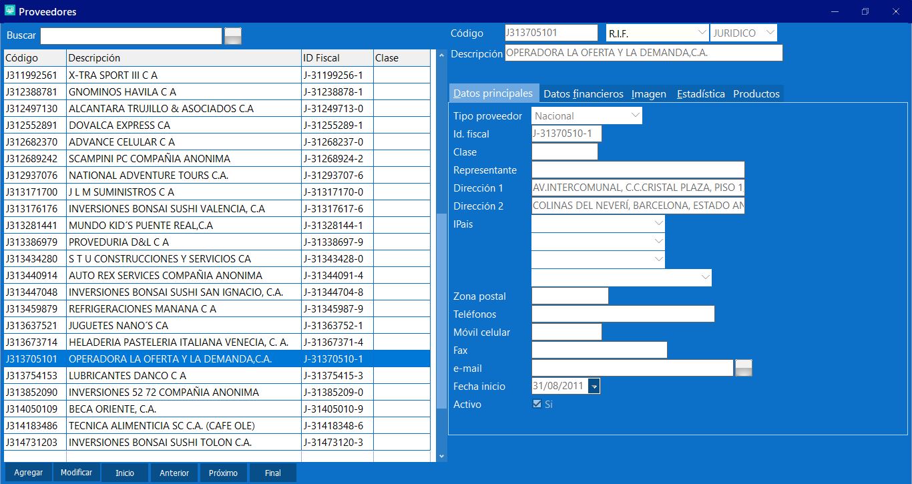The width and height of the screenshot is (912, 484).
Task: Click the Dirección 2 field
Action: coord(638,206)
